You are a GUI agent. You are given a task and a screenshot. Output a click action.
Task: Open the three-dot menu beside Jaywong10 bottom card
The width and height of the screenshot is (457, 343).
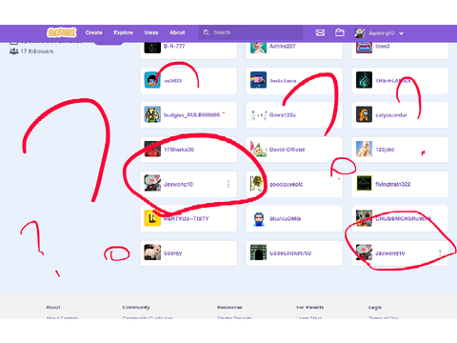440,253
